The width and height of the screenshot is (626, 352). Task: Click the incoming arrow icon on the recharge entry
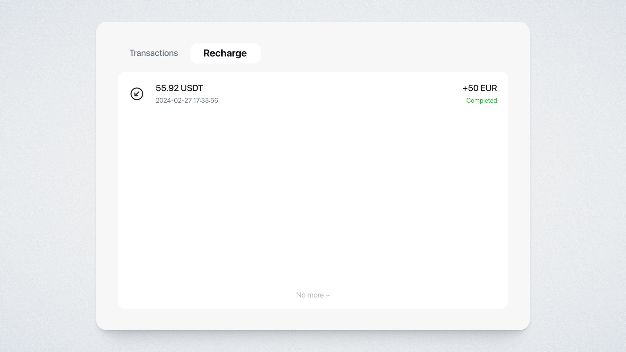pyautogui.click(x=137, y=94)
